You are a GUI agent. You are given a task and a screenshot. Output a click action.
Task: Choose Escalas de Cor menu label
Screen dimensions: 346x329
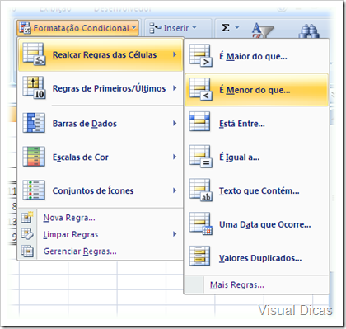click(x=80, y=157)
